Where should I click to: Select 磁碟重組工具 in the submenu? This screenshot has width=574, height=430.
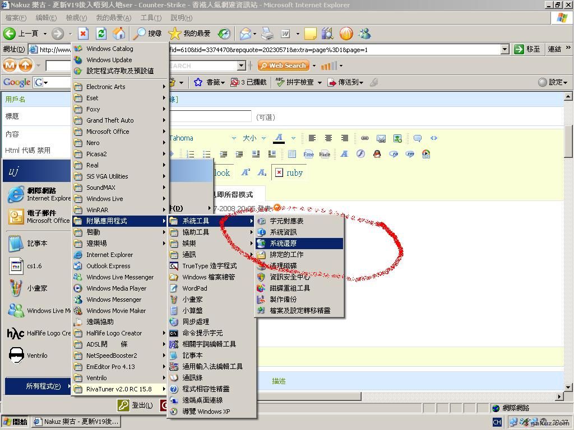click(x=289, y=288)
